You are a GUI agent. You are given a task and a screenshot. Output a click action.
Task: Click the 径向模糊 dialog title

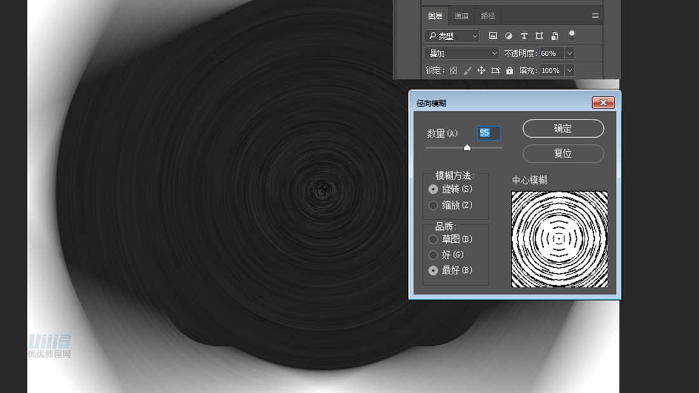(x=431, y=103)
